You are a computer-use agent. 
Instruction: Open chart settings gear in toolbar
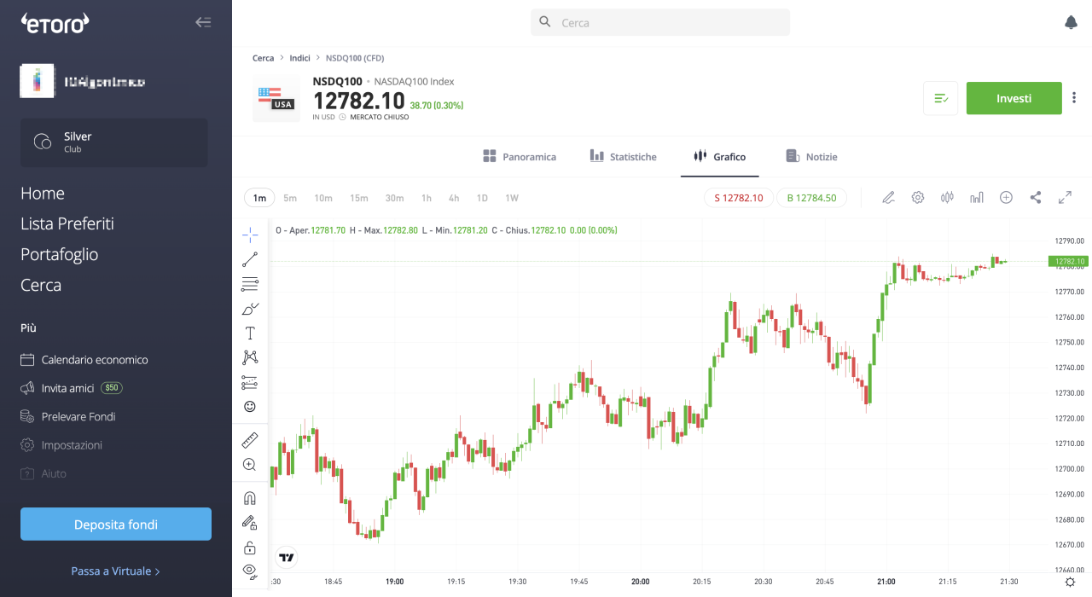click(x=918, y=198)
